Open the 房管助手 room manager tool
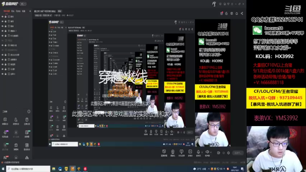Image resolution: width=306 pixels, height=172 pixels. point(16,121)
